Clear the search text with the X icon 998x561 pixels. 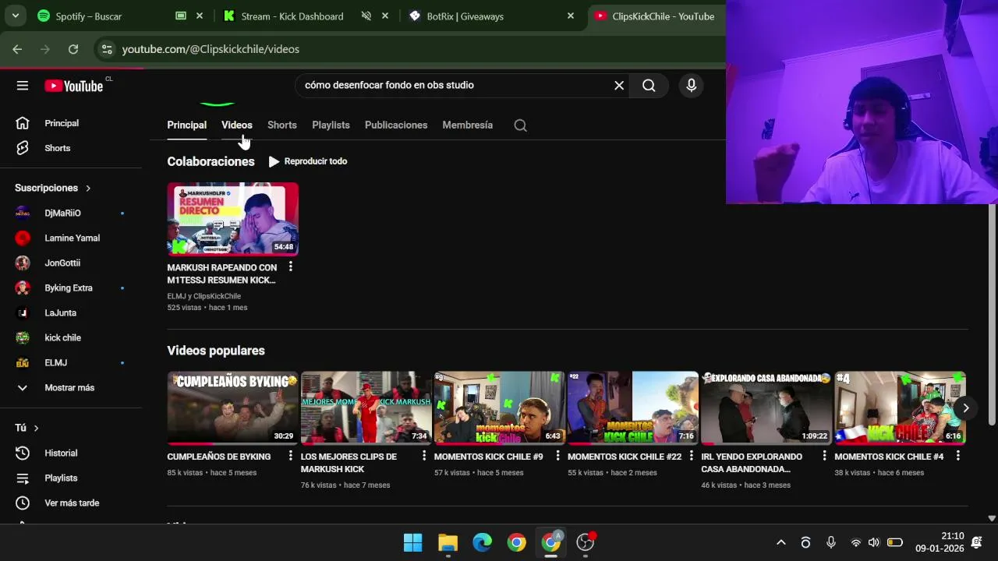pyautogui.click(x=619, y=86)
